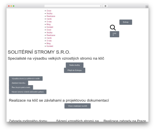Open the second Blog link
The image size is (155, 131).
tap(48, 43)
